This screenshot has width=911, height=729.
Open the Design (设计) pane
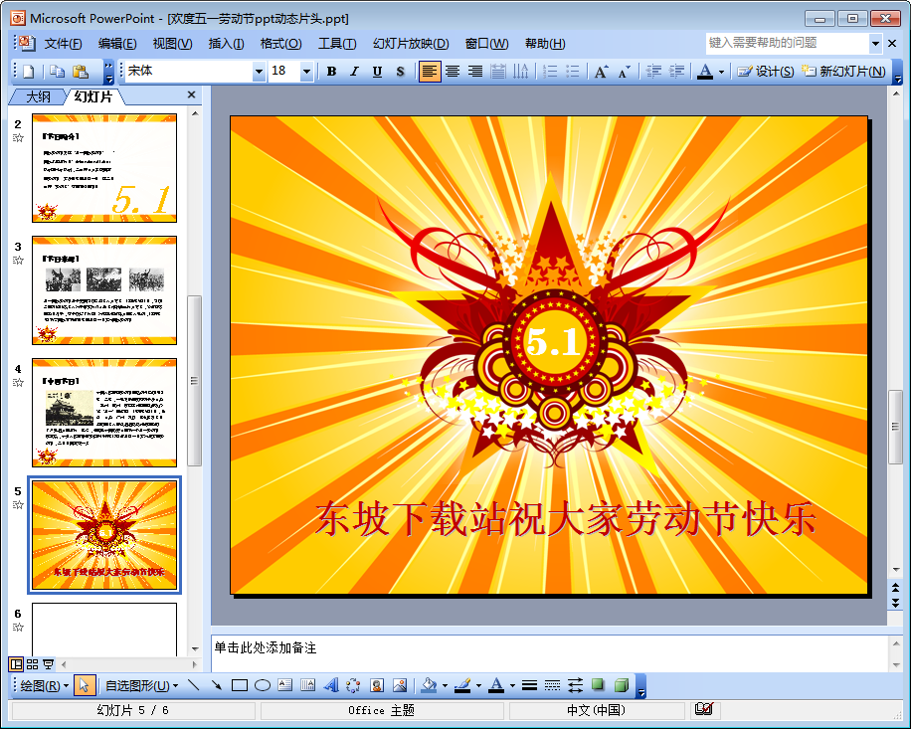pos(766,72)
